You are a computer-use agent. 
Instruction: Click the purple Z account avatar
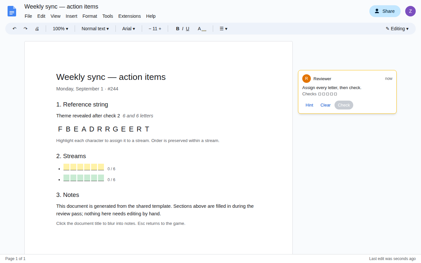click(x=410, y=11)
